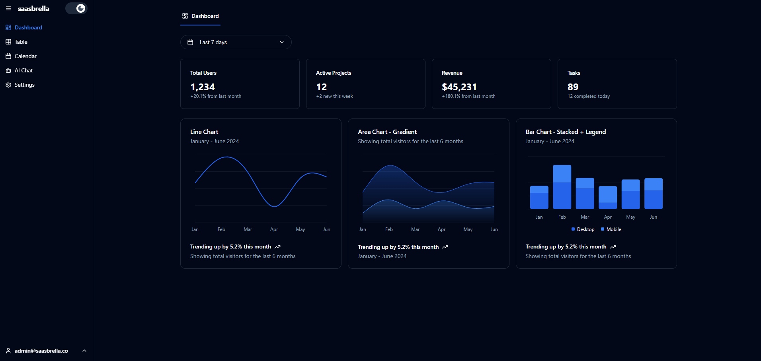Select the AI Chat icon
This screenshot has height=361, width=761.
8,70
